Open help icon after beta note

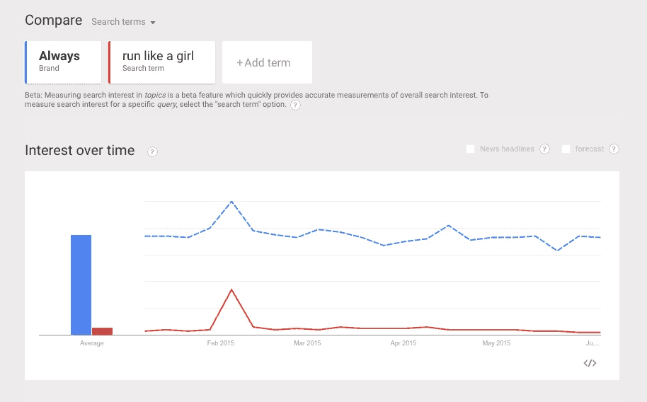click(295, 105)
